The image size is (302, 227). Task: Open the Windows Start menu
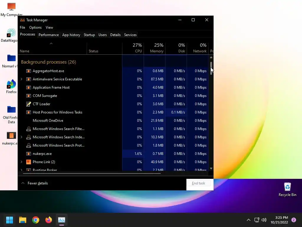9,220
